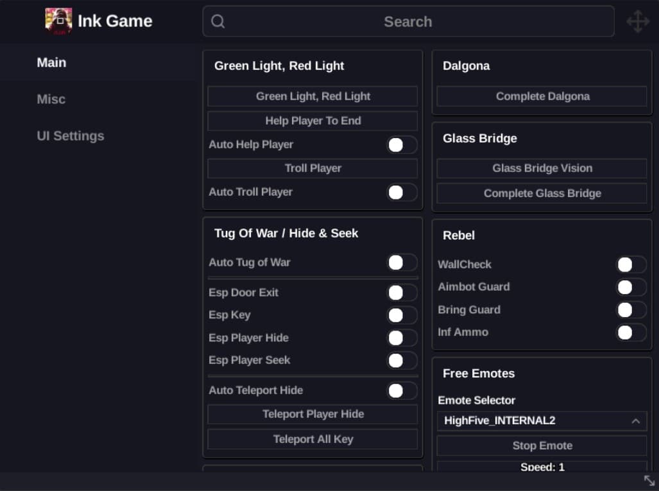
Task: Enable the Auto Help Player toggle
Action: pos(400,144)
